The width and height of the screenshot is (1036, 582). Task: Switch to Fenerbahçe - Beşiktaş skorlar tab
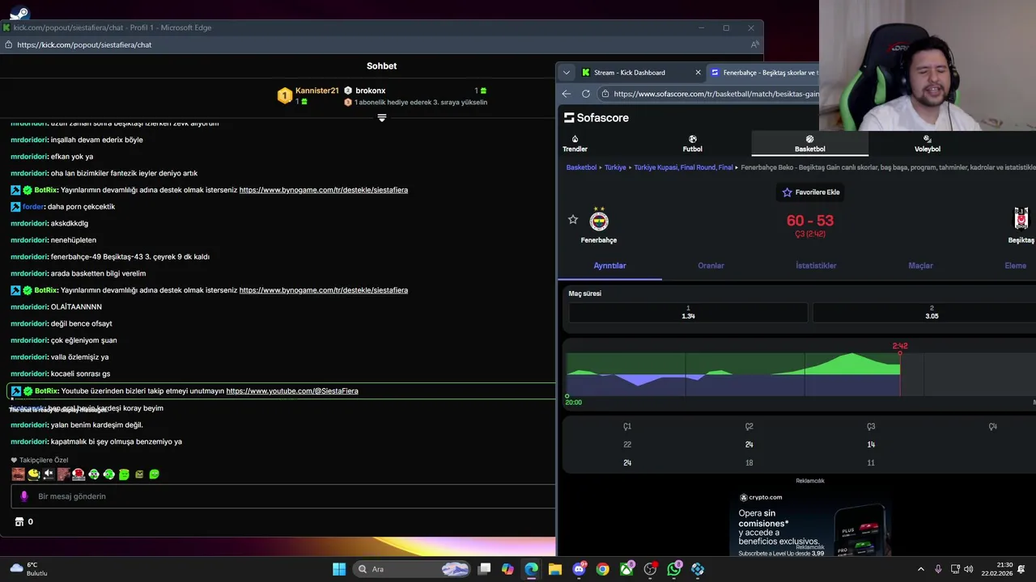click(763, 73)
